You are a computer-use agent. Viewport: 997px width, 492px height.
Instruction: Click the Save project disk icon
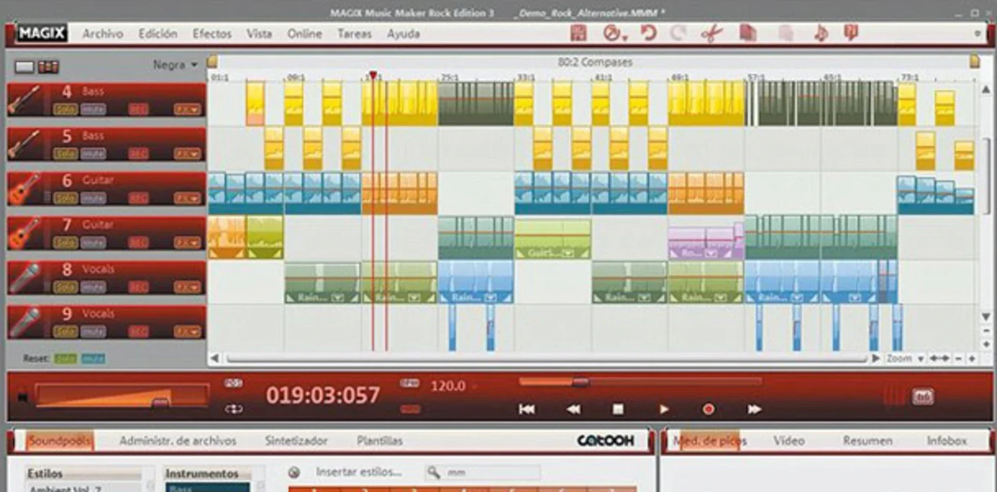click(578, 33)
